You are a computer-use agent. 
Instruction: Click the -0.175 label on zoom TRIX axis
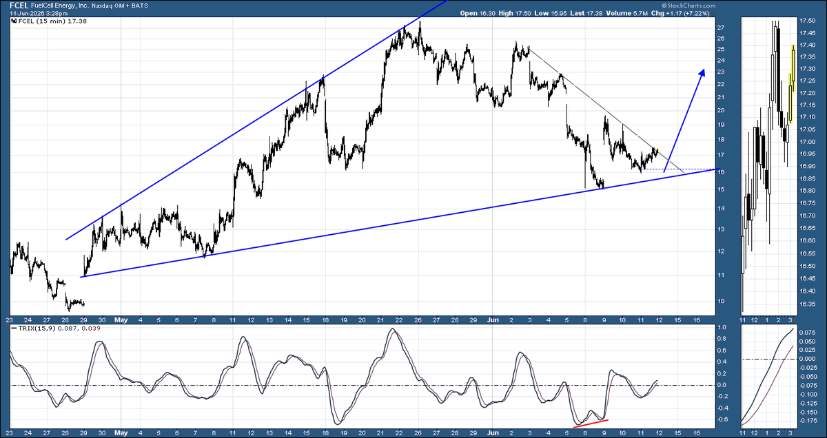tap(808, 420)
